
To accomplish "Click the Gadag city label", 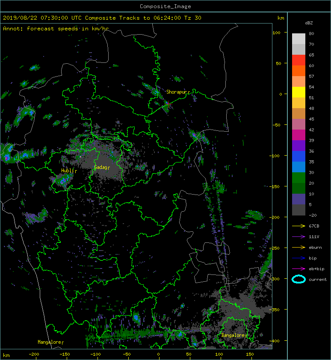I will tap(100, 167).
